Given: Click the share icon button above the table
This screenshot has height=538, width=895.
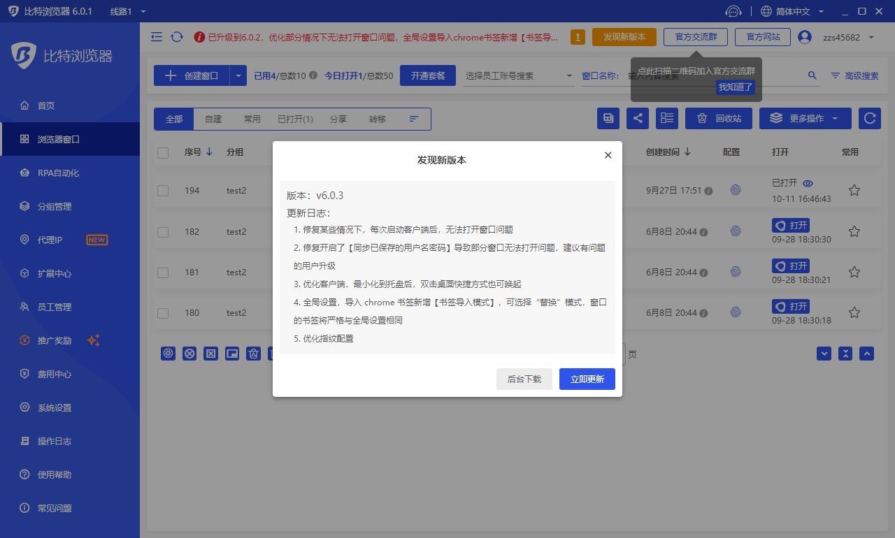Looking at the screenshot, I should click(x=638, y=118).
